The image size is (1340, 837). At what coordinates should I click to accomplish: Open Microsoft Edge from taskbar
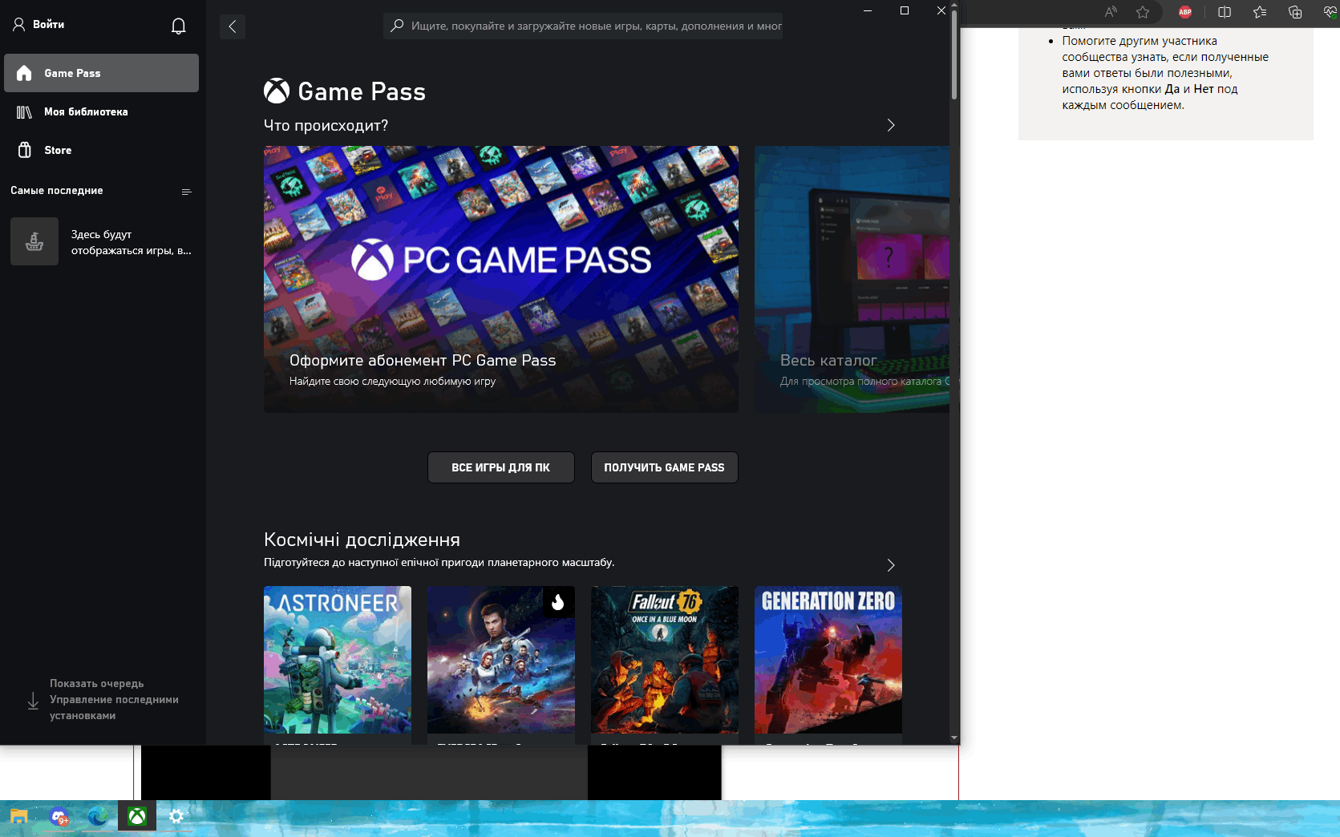[x=98, y=817]
